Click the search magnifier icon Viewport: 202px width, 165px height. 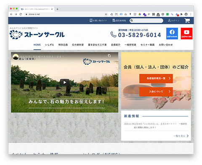[x=132, y=21]
